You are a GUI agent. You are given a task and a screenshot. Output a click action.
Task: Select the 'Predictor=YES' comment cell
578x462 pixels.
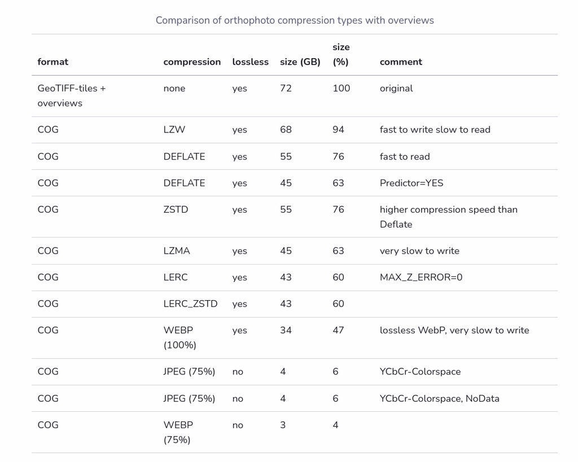[411, 183]
